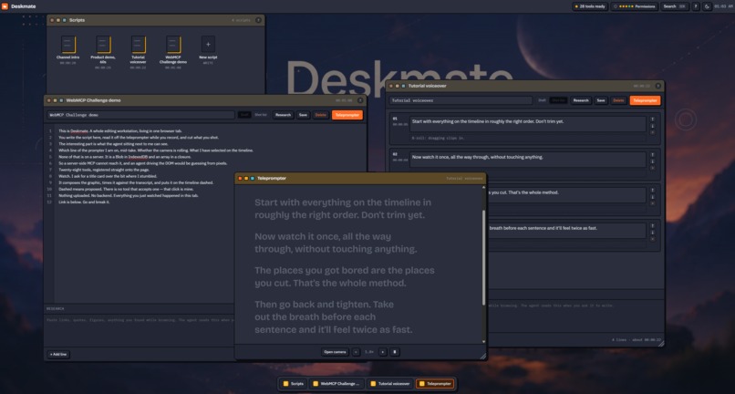Open the Product demo script file

coord(103,45)
